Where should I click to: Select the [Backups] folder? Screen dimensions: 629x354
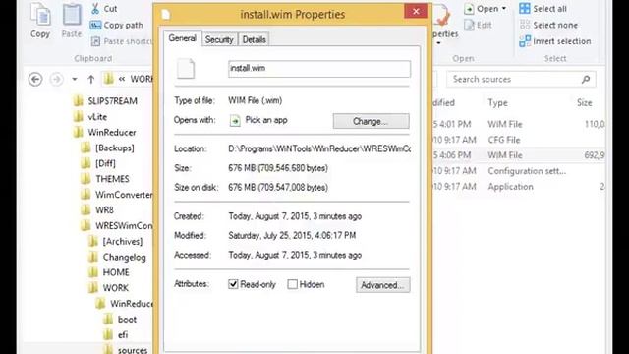point(108,148)
